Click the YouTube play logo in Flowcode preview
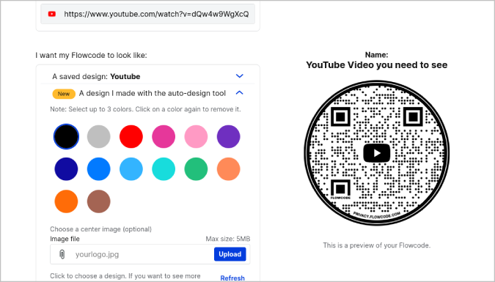Screen dimensions: 495x282 377,153
